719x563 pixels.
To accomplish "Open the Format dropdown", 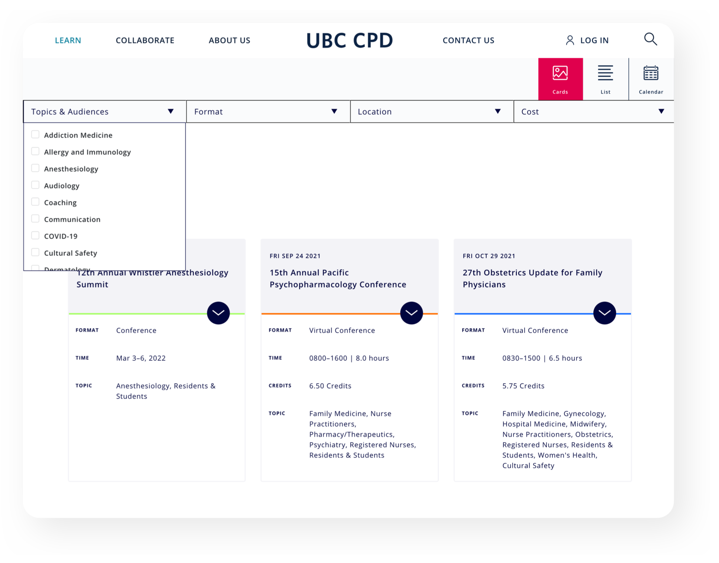I will pyautogui.click(x=268, y=112).
